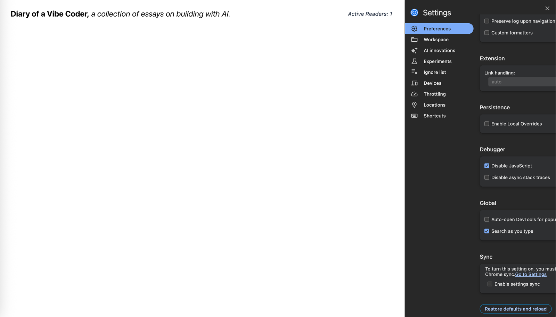Click the Ignore list icon
Viewport: 556px width, 317px height.
click(x=414, y=72)
